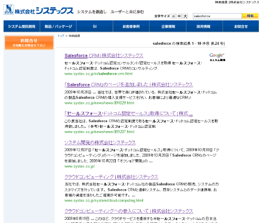Open 「Salesforce CRM」のページを追加しました result link
262x223 pixels.
pos(128,85)
